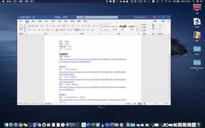
Task: Click the bullet list icon
Action: pos(69,26)
